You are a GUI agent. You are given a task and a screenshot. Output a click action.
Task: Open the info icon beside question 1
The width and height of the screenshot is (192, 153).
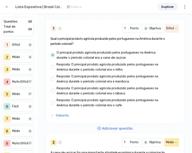pyautogui.click(x=60, y=28)
